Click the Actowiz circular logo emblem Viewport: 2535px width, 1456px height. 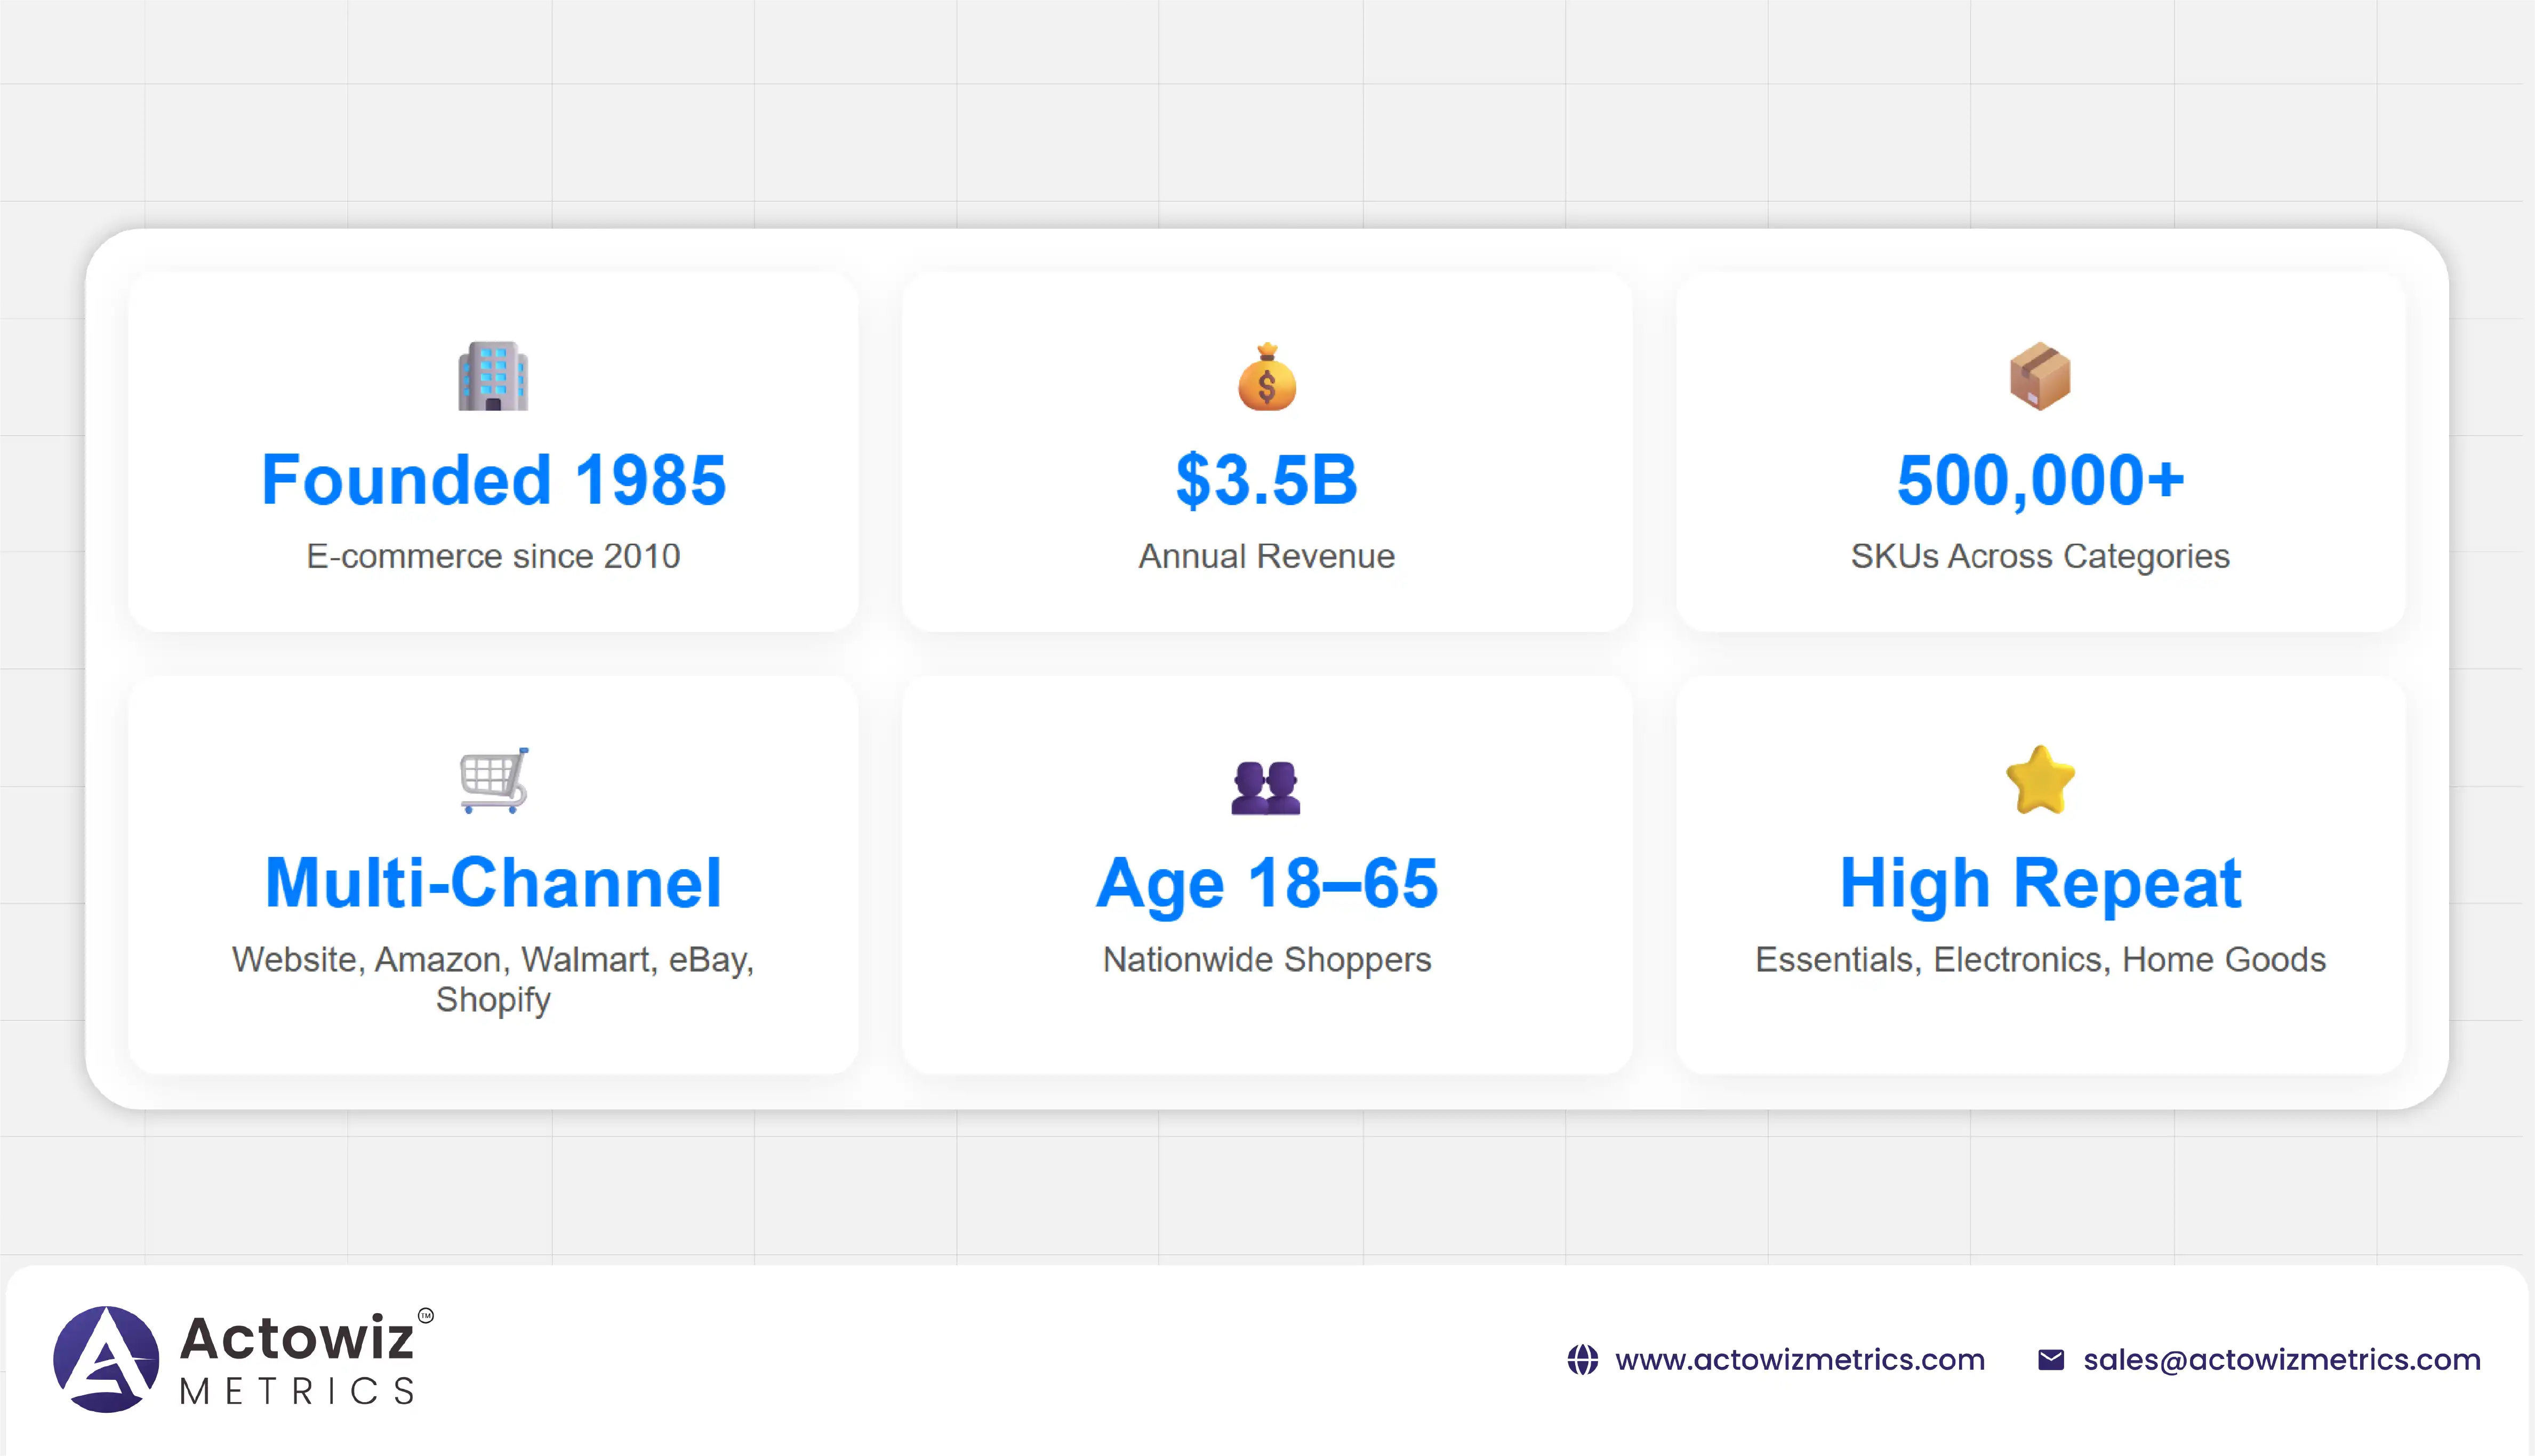click(106, 1359)
